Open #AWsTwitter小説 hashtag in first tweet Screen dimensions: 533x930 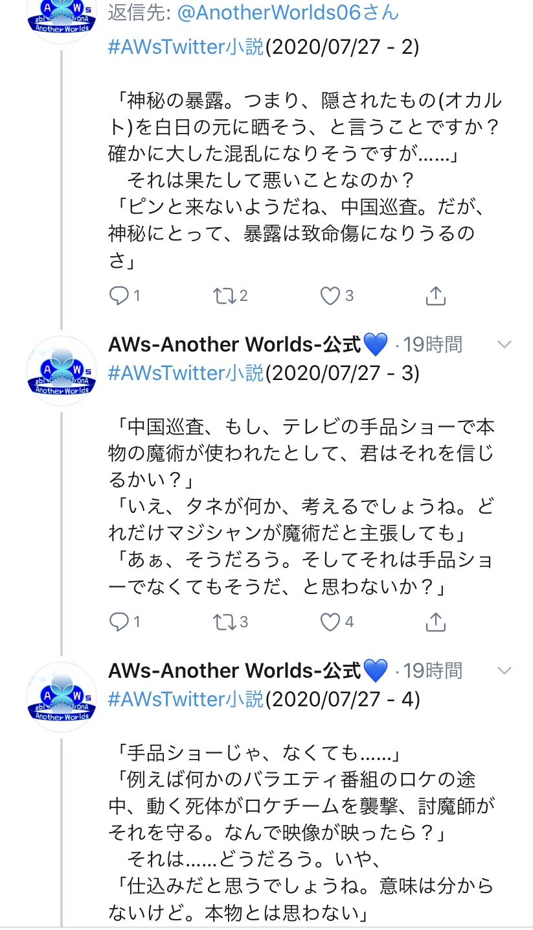(186, 47)
